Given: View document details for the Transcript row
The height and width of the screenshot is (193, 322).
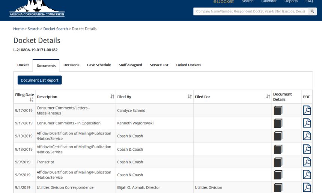Looking at the screenshot, I should coord(278,162).
